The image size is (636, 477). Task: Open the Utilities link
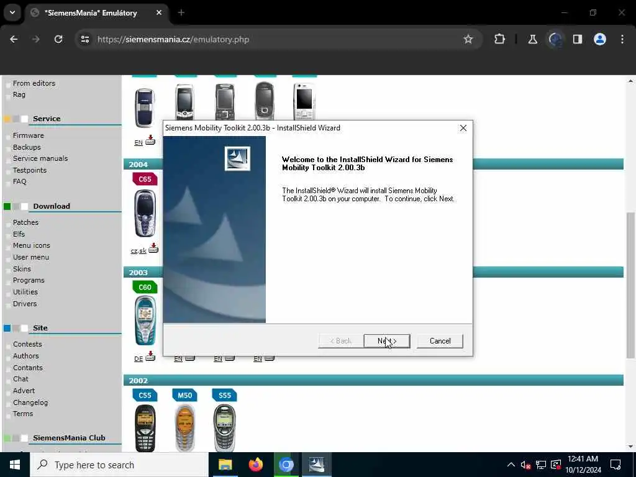tap(25, 292)
